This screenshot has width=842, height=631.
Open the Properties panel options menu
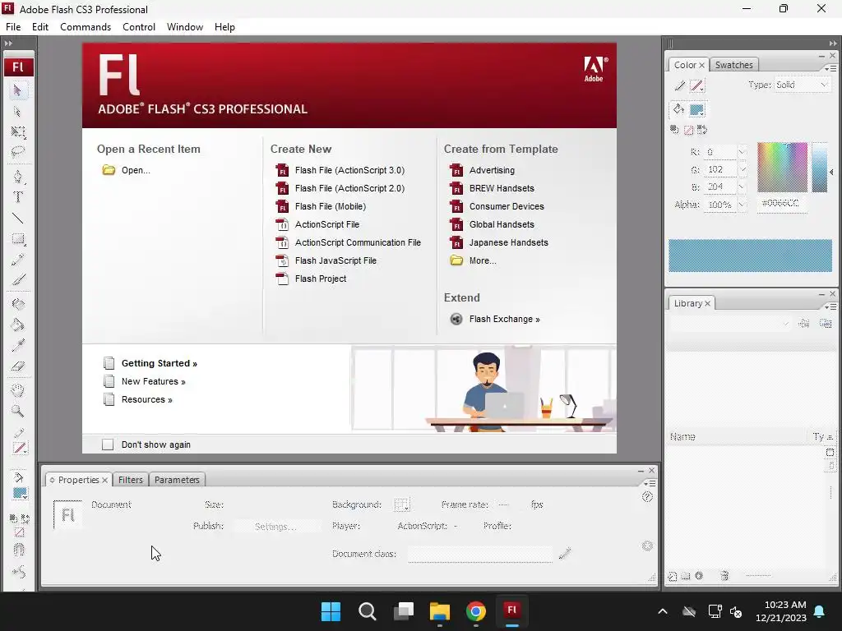click(650, 483)
